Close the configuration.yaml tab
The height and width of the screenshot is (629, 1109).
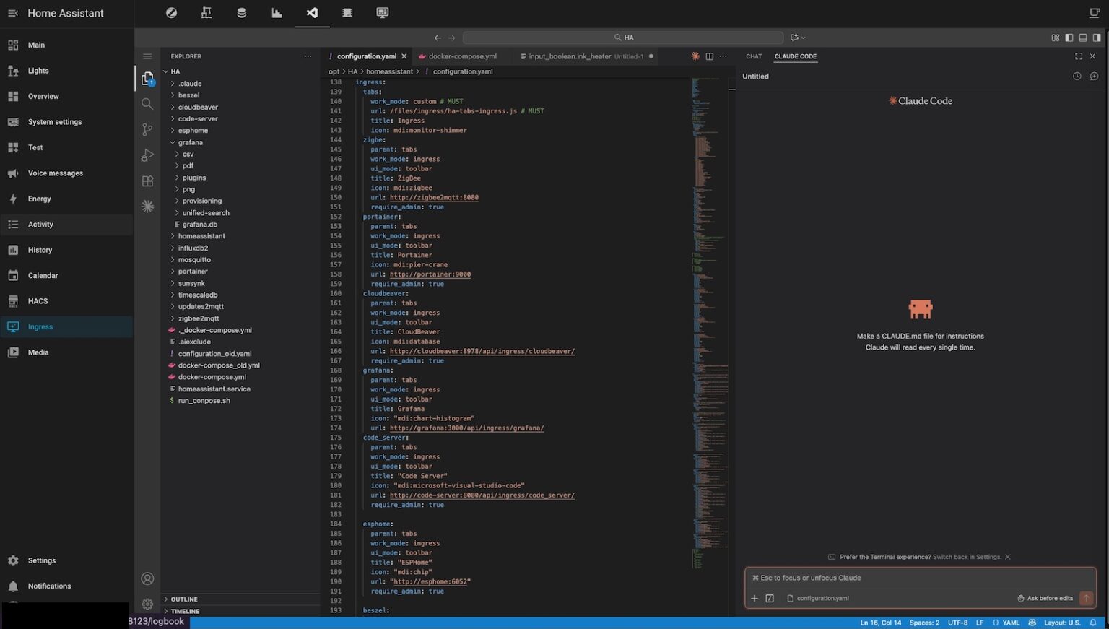[404, 56]
